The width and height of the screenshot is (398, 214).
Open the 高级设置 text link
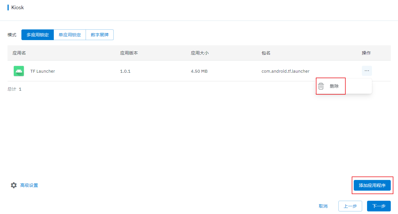29,185
